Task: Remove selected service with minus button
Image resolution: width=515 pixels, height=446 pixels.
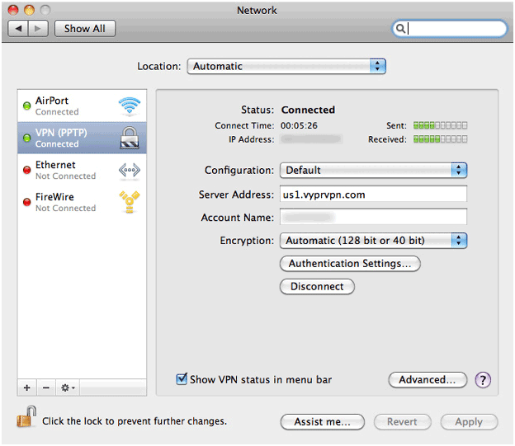Action: click(46, 387)
